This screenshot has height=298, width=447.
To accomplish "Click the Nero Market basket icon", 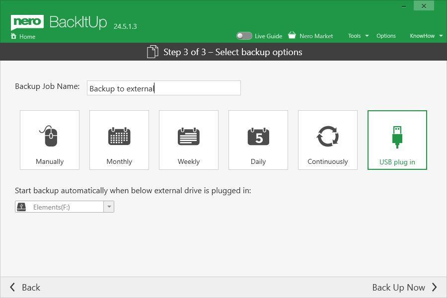I will click(x=292, y=35).
